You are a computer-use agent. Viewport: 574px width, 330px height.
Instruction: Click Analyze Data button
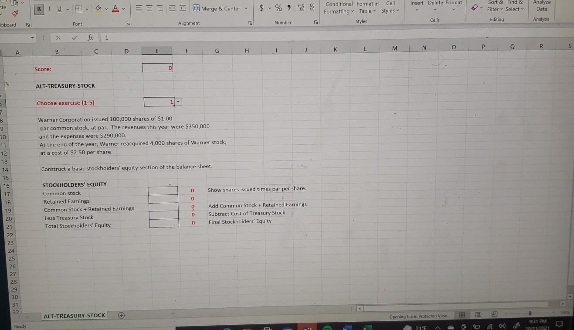542,6
